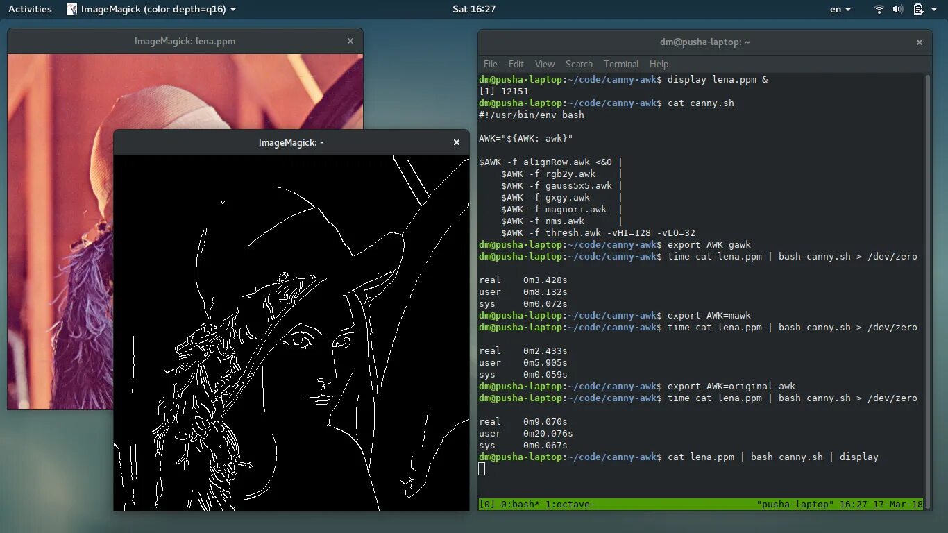Screen dimensions: 948x533
Task: Click the volume speaker icon
Action: 898,9
